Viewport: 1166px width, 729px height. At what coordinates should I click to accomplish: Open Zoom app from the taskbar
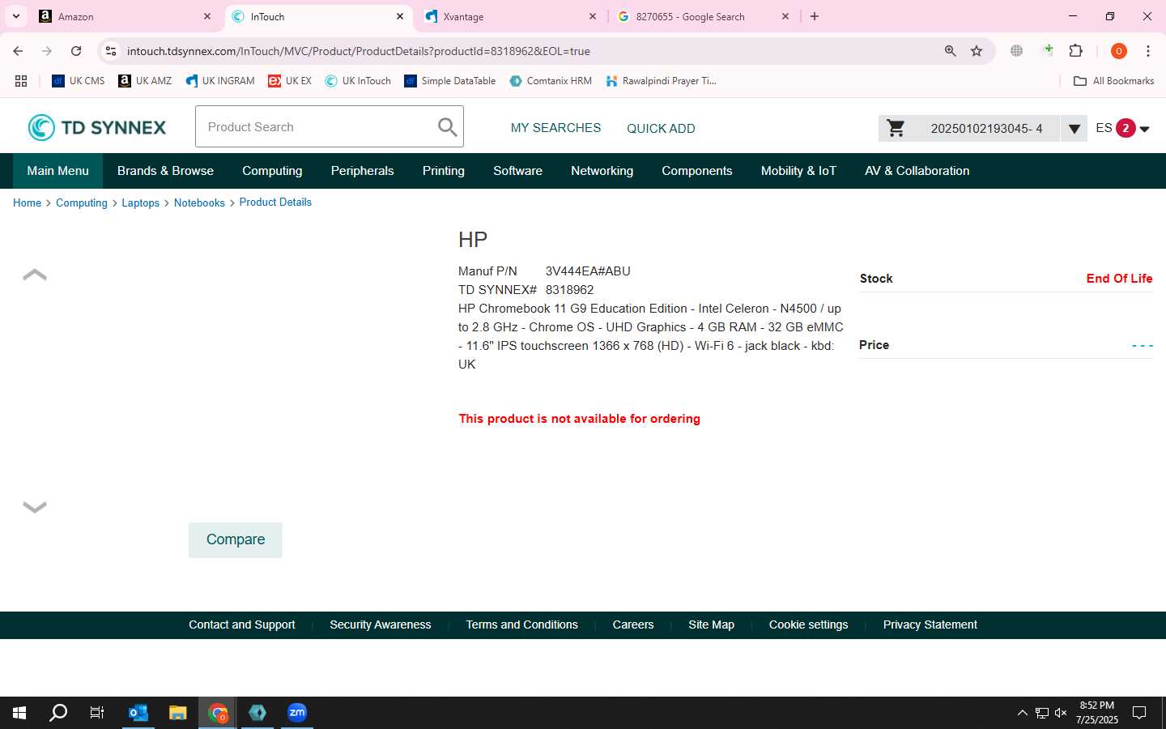pos(297,713)
